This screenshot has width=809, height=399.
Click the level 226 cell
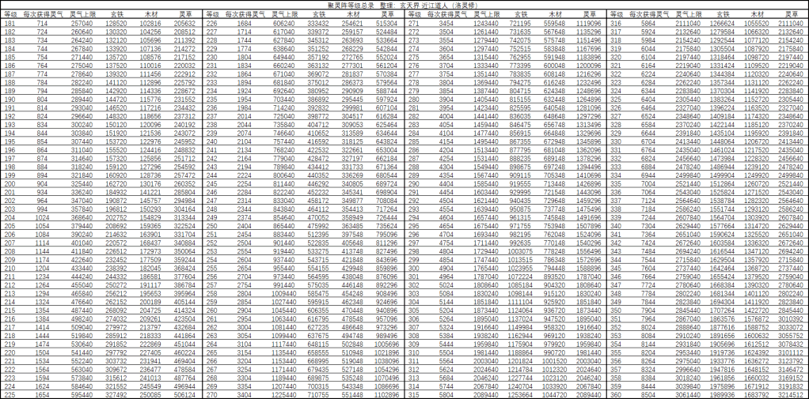click(x=211, y=24)
